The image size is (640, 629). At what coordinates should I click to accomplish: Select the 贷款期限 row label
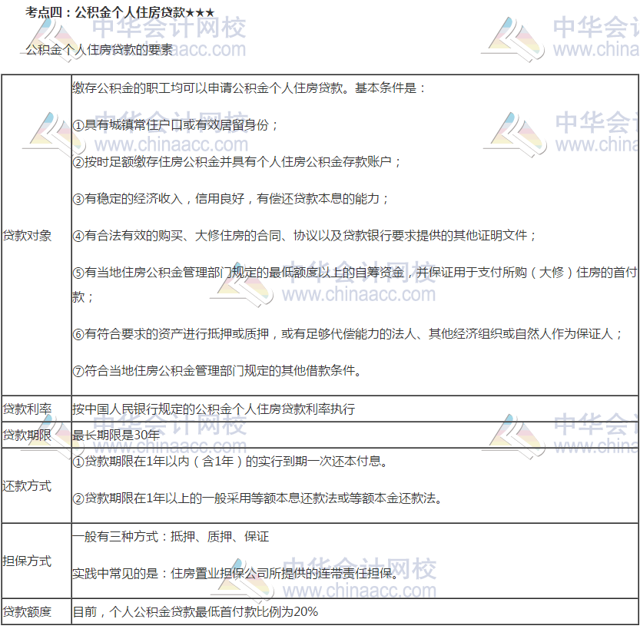pos(28,435)
